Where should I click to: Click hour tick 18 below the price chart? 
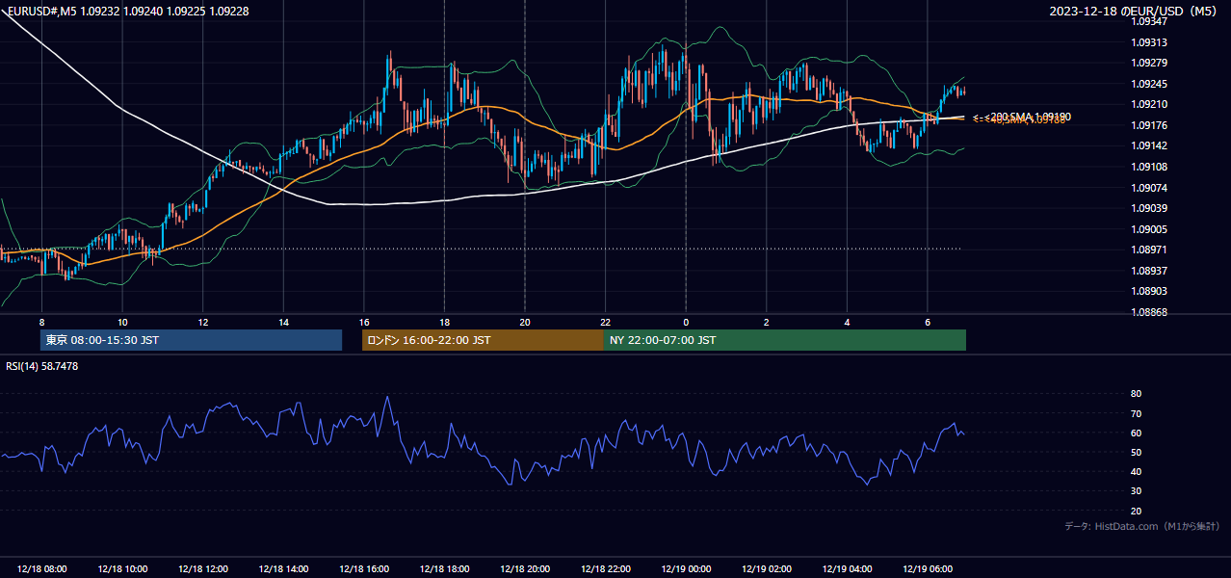(x=444, y=322)
